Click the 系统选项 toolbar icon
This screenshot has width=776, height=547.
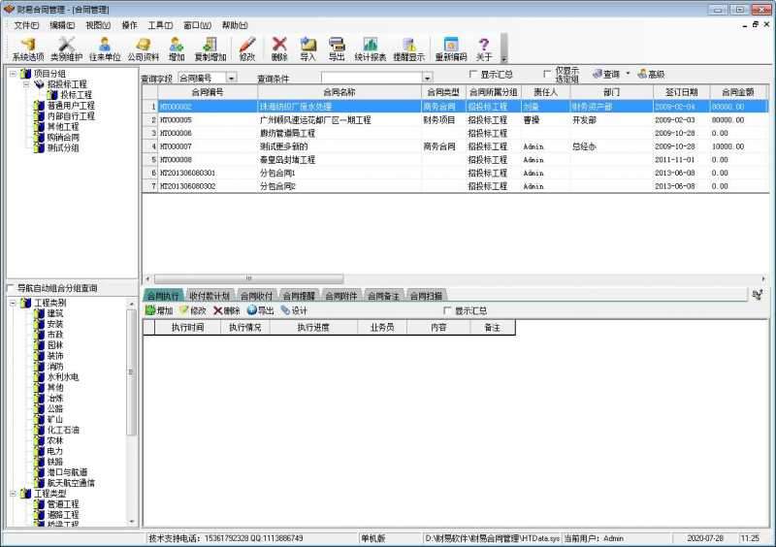tap(28, 48)
